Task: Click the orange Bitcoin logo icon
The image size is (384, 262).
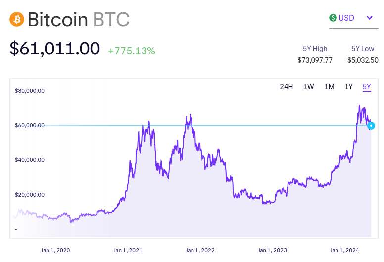Action: click(16, 19)
